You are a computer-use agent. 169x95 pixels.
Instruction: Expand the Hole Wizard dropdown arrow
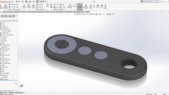pyautogui.click(x=29, y=9)
